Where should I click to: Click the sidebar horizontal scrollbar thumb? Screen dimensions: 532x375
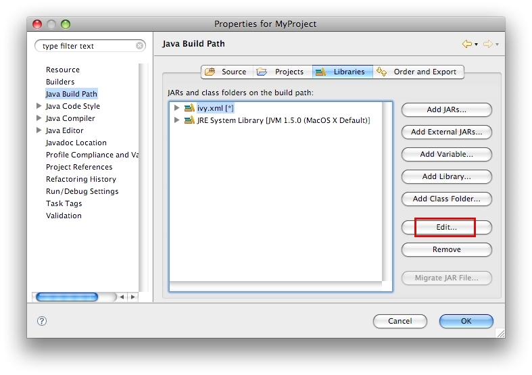tap(66, 297)
